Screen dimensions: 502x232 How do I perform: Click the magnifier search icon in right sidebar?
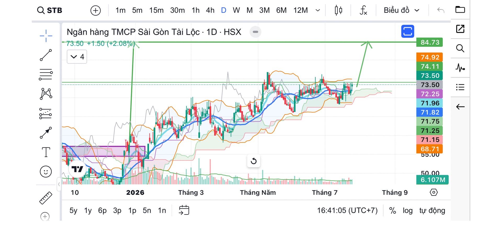[460, 48]
